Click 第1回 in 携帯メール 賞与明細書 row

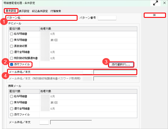pos(54,103)
